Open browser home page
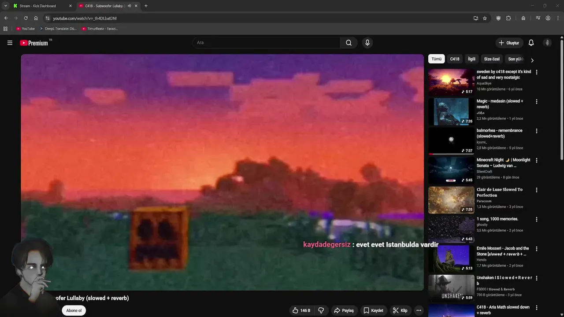The width and height of the screenshot is (564, 317). click(36, 18)
